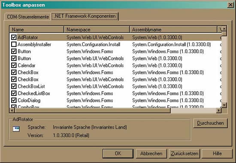Toggle the WebControls Button checkbox
The width and height of the screenshot is (236, 163).
click(14, 58)
